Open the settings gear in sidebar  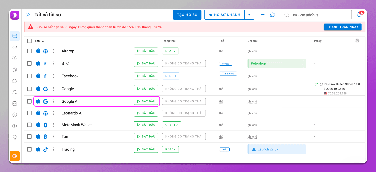coord(15,126)
